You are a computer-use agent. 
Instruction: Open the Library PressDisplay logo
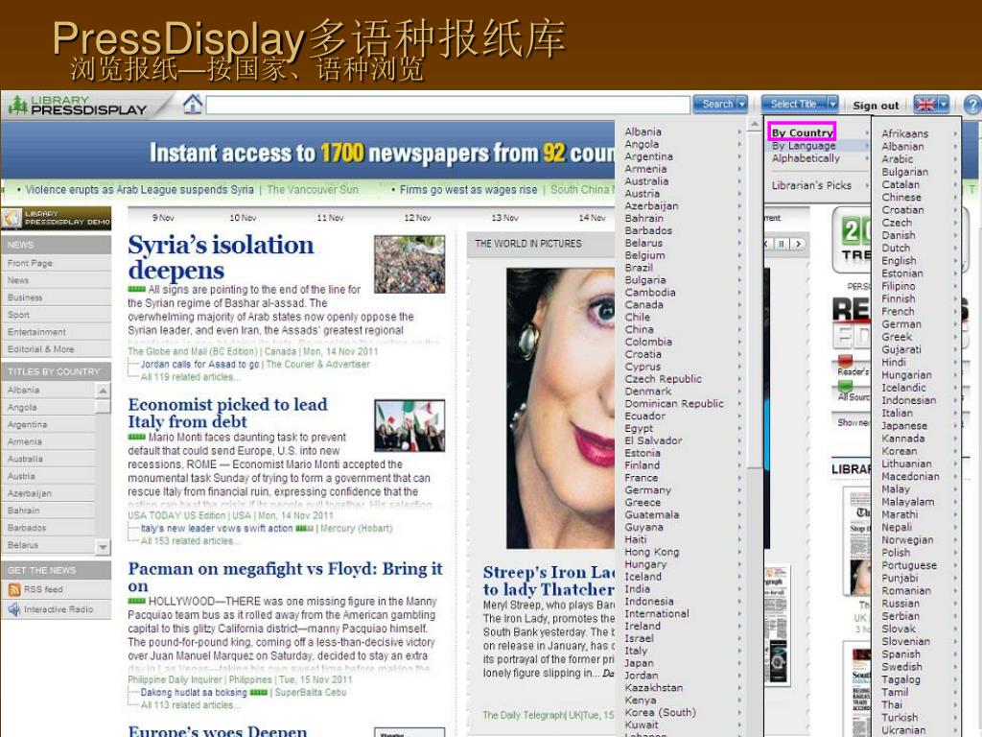click(79, 106)
